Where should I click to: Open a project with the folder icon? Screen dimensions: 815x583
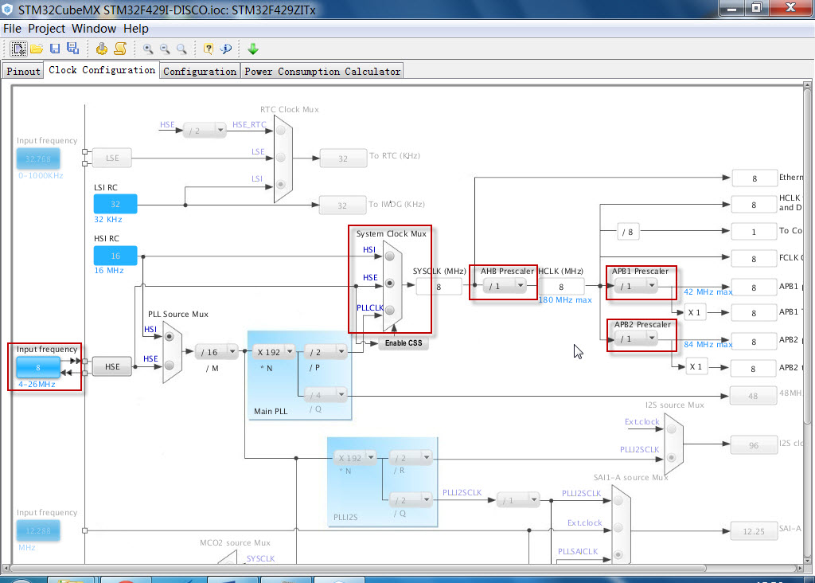coord(37,49)
